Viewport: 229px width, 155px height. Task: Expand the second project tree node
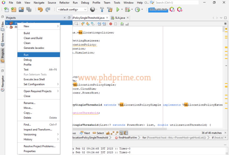pyautogui.click(x=7, y=27)
